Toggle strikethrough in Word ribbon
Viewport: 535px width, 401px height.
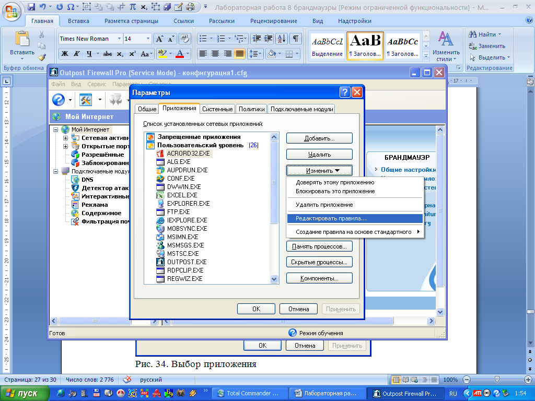pyautogui.click(x=108, y=54)
